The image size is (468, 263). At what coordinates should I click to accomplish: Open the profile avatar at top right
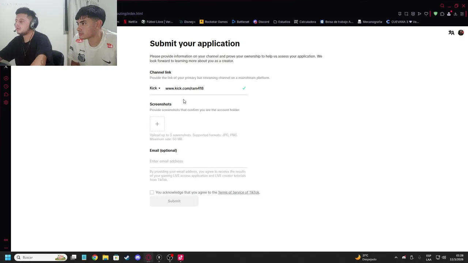(461, 33)
